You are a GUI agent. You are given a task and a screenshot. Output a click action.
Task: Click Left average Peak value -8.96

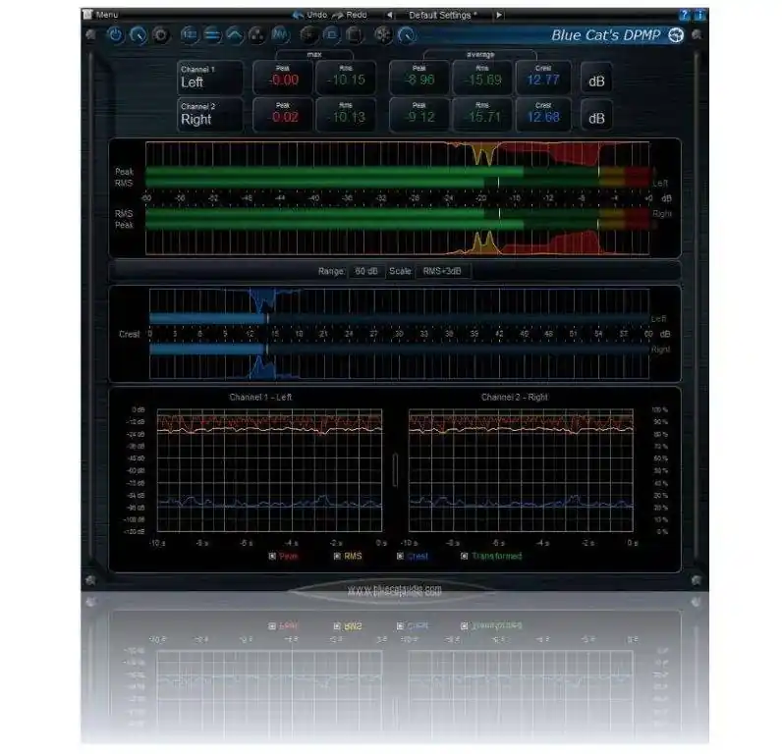click(419, 78)
